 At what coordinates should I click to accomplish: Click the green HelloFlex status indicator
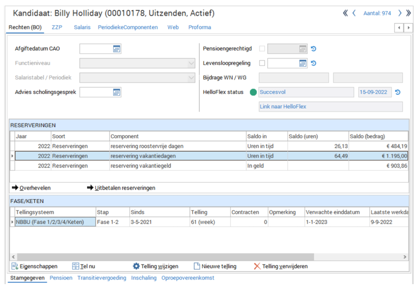pos(253,92)
